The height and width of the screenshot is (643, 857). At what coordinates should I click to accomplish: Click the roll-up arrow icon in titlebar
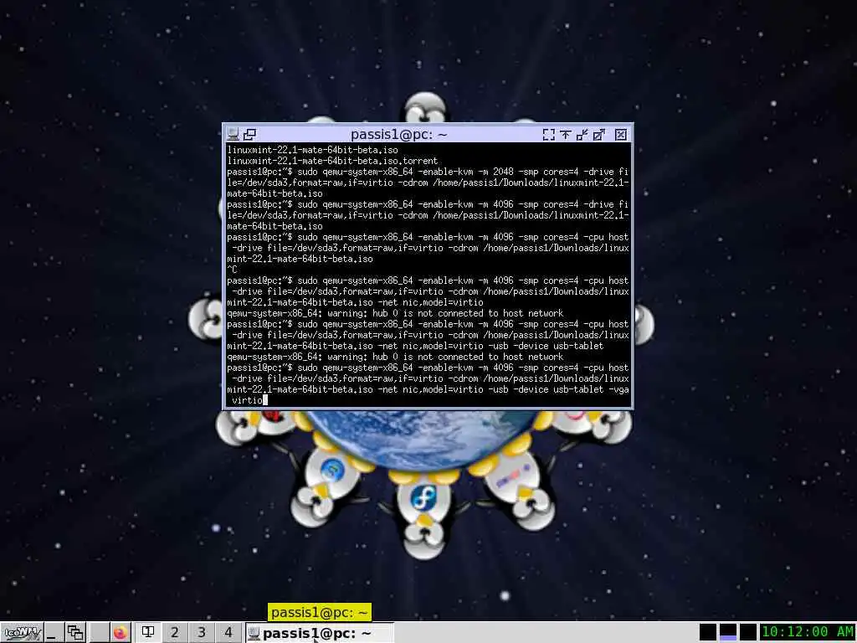[x=565, y=135]
